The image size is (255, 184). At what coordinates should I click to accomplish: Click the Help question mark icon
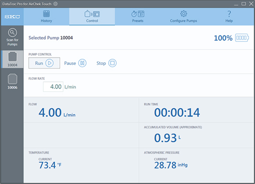(229, 14)
